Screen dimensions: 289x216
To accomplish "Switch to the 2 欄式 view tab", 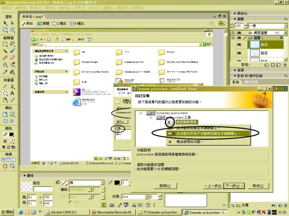I will click(x=59, y=24).
